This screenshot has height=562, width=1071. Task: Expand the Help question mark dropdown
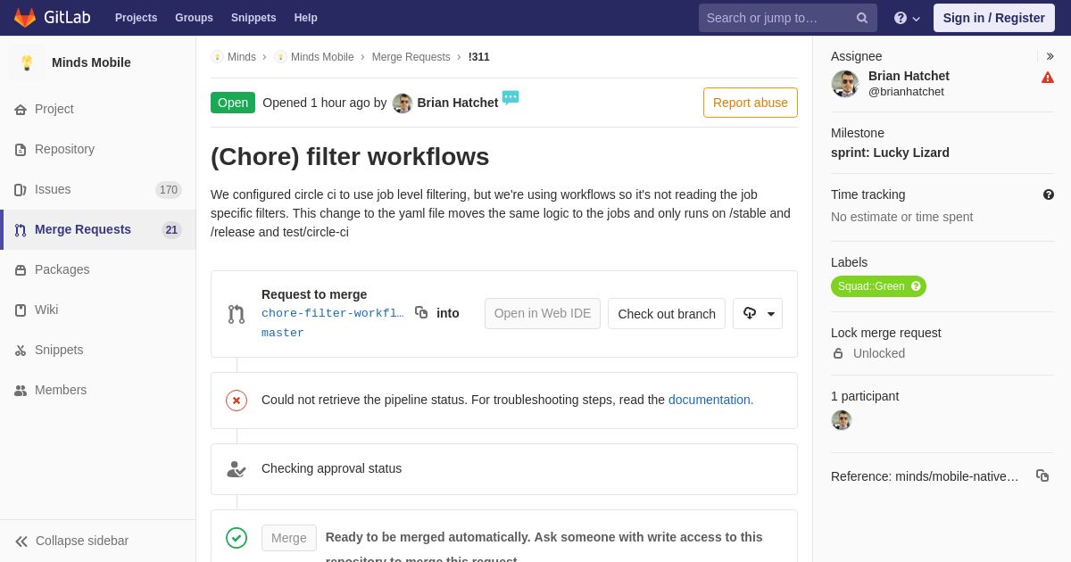(x=907, y=18)
